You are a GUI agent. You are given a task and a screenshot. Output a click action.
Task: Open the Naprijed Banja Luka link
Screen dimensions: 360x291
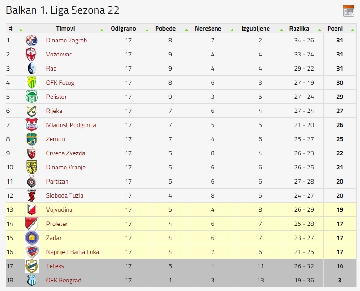pyautogui.click(x=72, y=252)
